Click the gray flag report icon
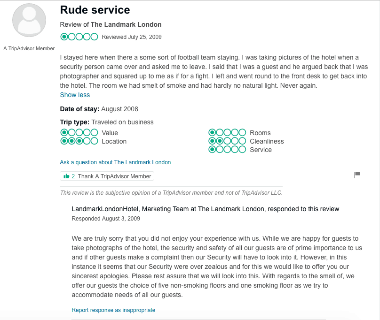This screenshot has height=320, width=380. (x=357, y=175)
